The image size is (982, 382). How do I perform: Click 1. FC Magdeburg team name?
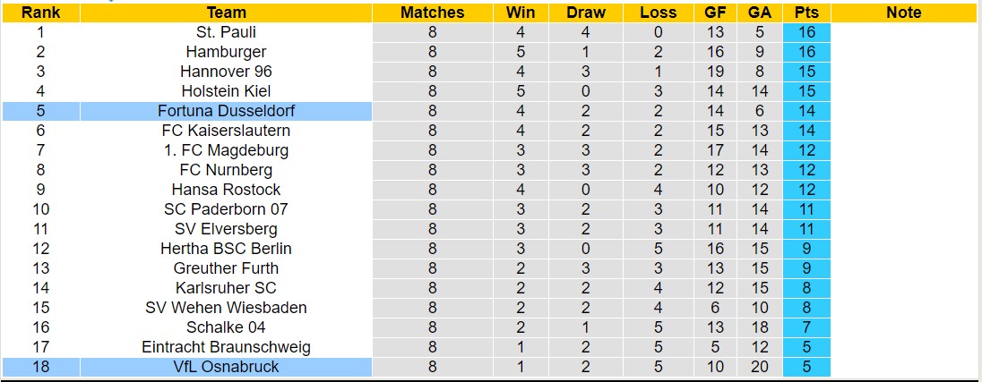pyautogui.click(x=226, y=150)
